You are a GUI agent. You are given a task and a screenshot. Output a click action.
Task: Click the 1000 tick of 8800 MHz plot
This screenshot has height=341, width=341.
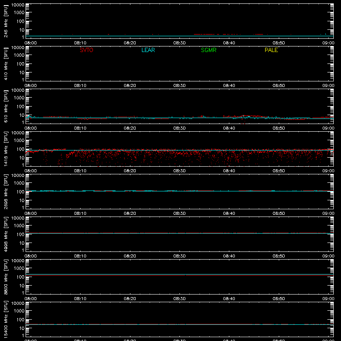(x=19, y=269)
